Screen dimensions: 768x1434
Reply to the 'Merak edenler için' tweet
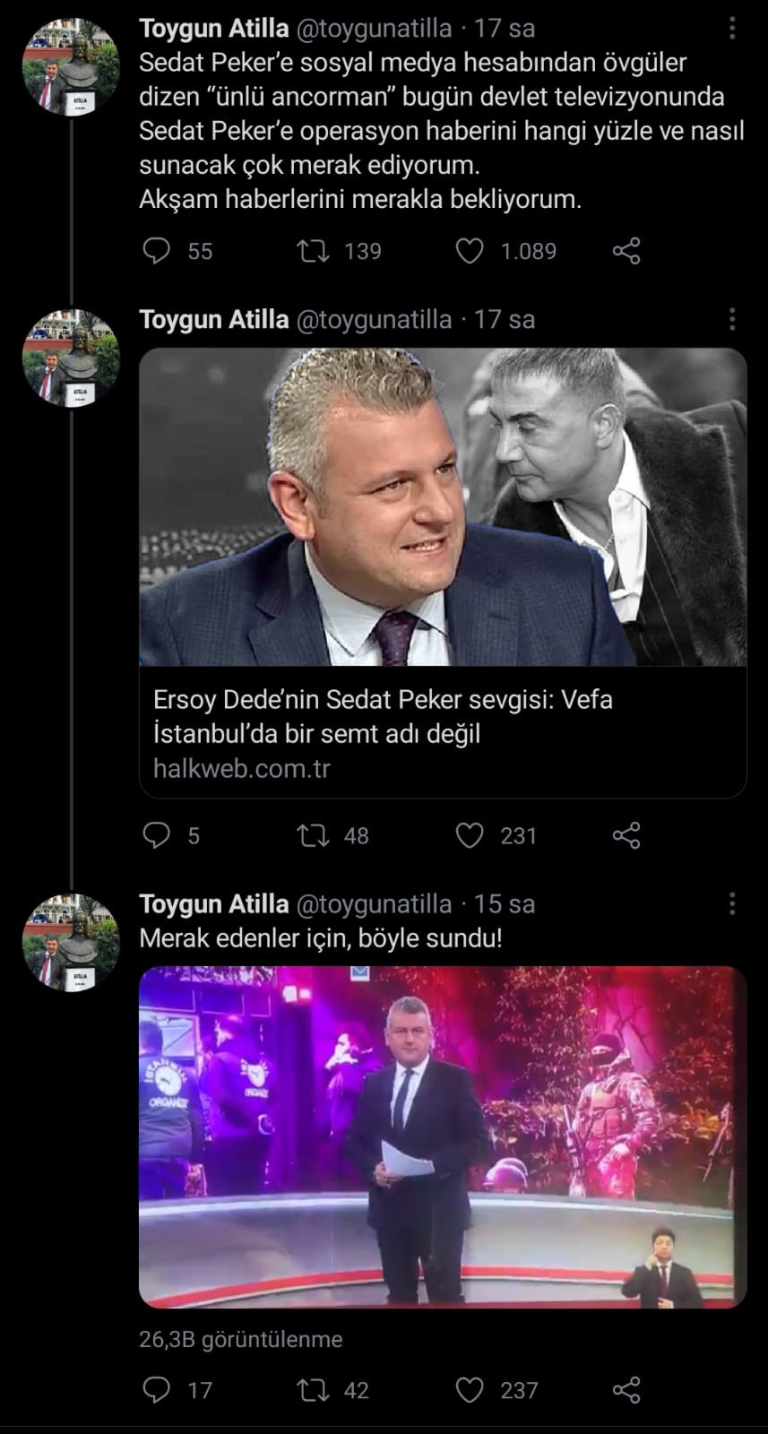click(x=157, y=1390)
